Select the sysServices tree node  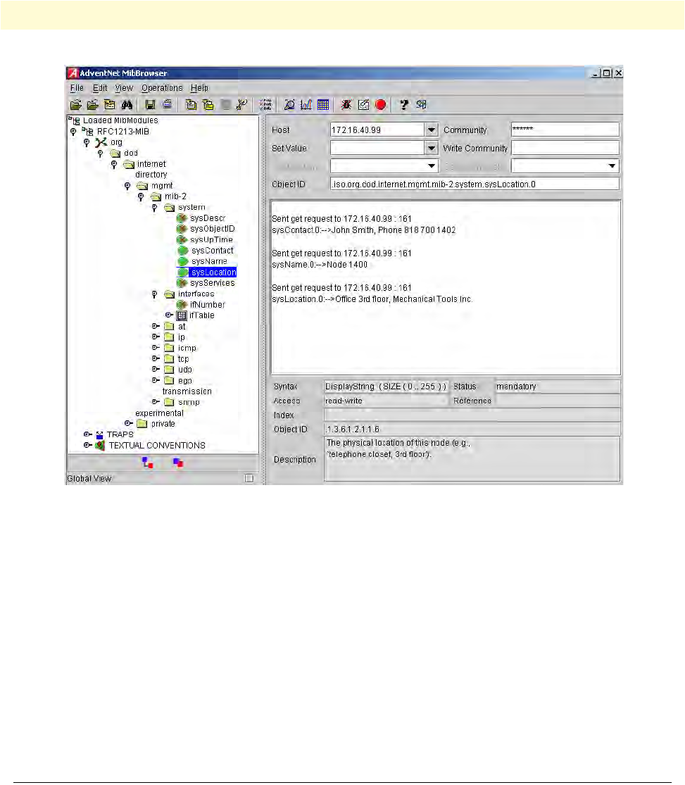pyautogui.click(x=213, y=283)
